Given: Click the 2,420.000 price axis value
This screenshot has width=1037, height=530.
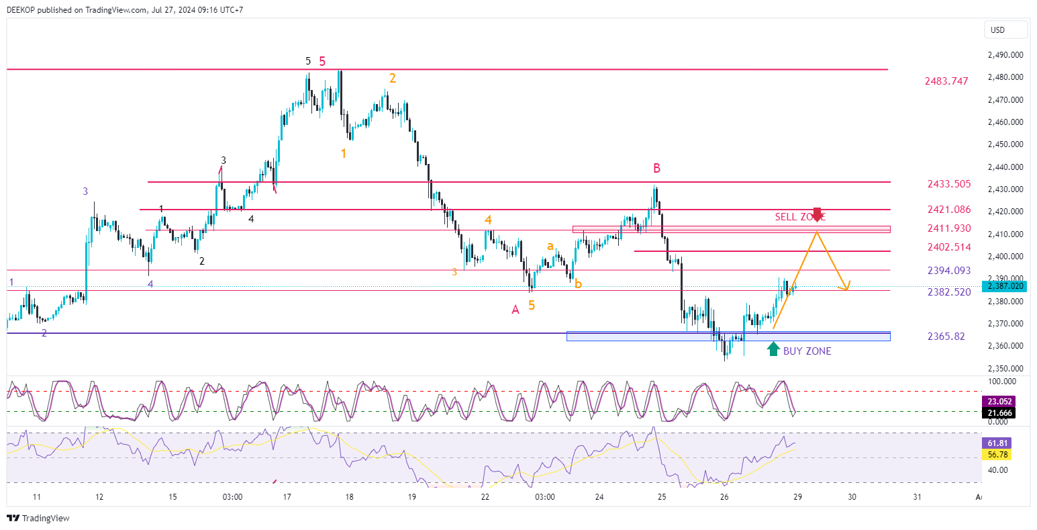Looking at the screenshot, I should (x=1005, y=212).
